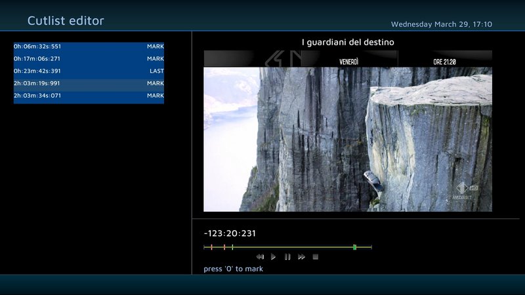Click the fast-forward icon
Viewport: 525px width, 295px height.
(x=301, y=257)
